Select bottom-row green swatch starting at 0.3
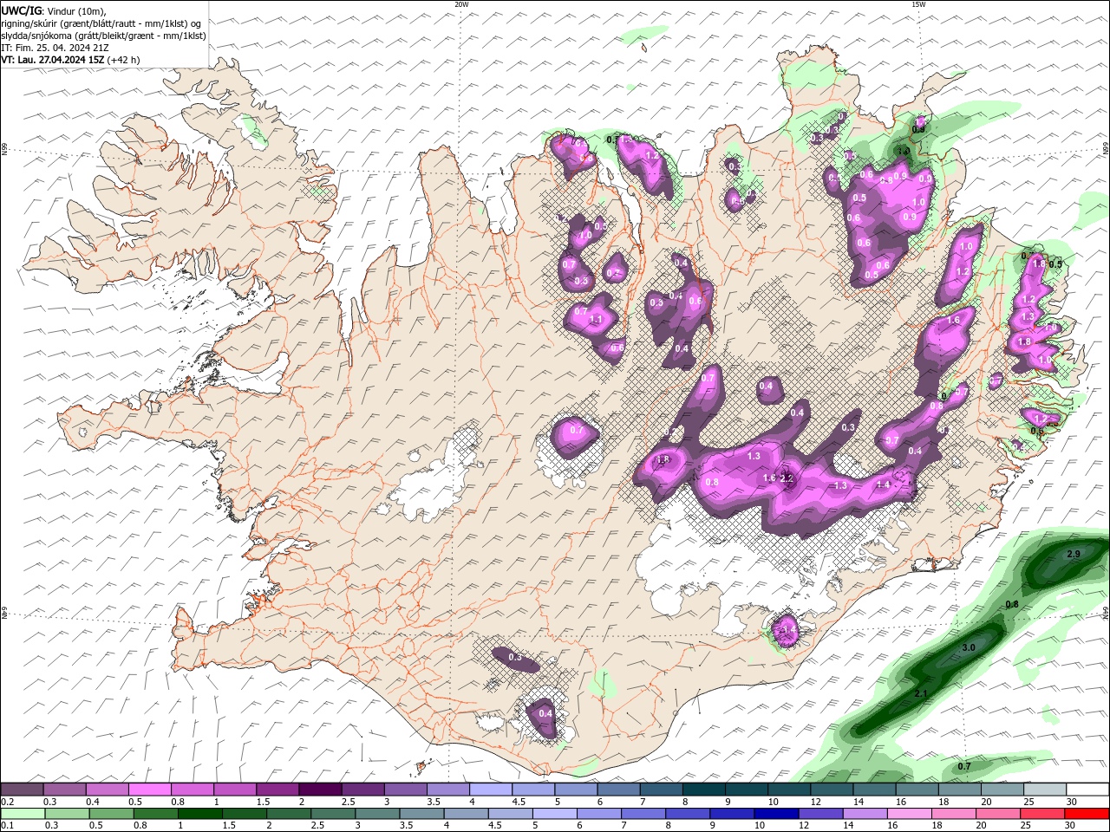The height and width of the screenshot is (832, 1110). point(67,813)
